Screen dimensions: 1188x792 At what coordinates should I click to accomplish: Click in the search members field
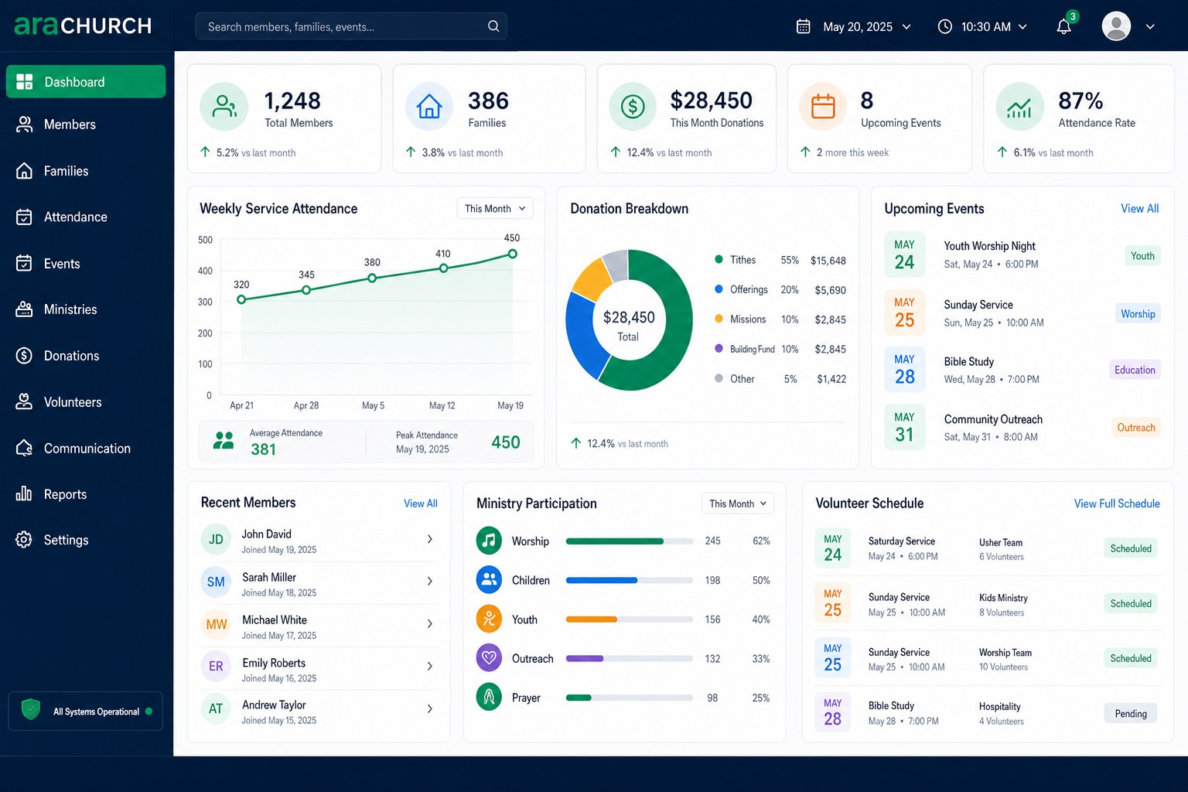(x=351, y=26)
